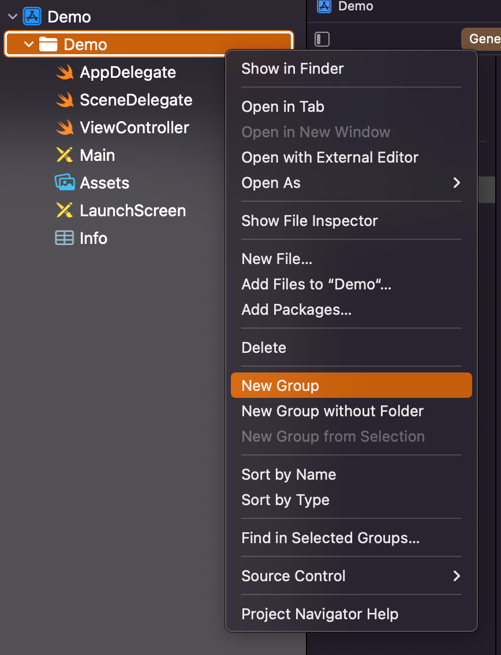The image size is (501, 655).
Task: Click the Assets catalog icon
Action: [x=65, y=183]
